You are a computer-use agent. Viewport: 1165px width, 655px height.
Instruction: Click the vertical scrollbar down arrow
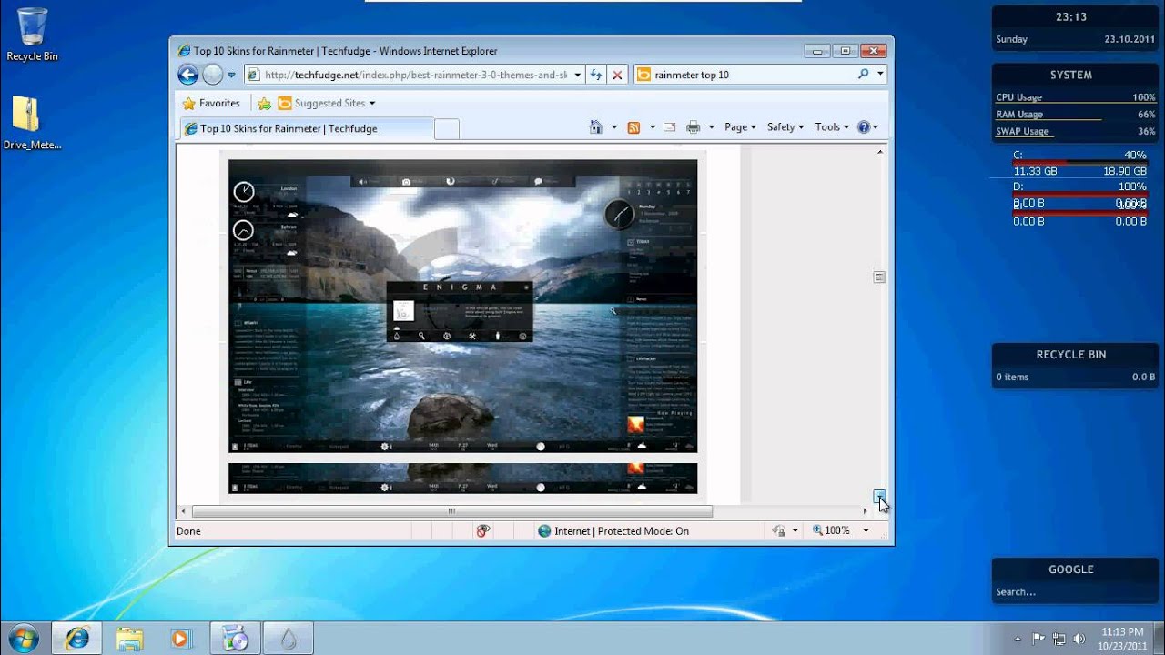(879, 496)
